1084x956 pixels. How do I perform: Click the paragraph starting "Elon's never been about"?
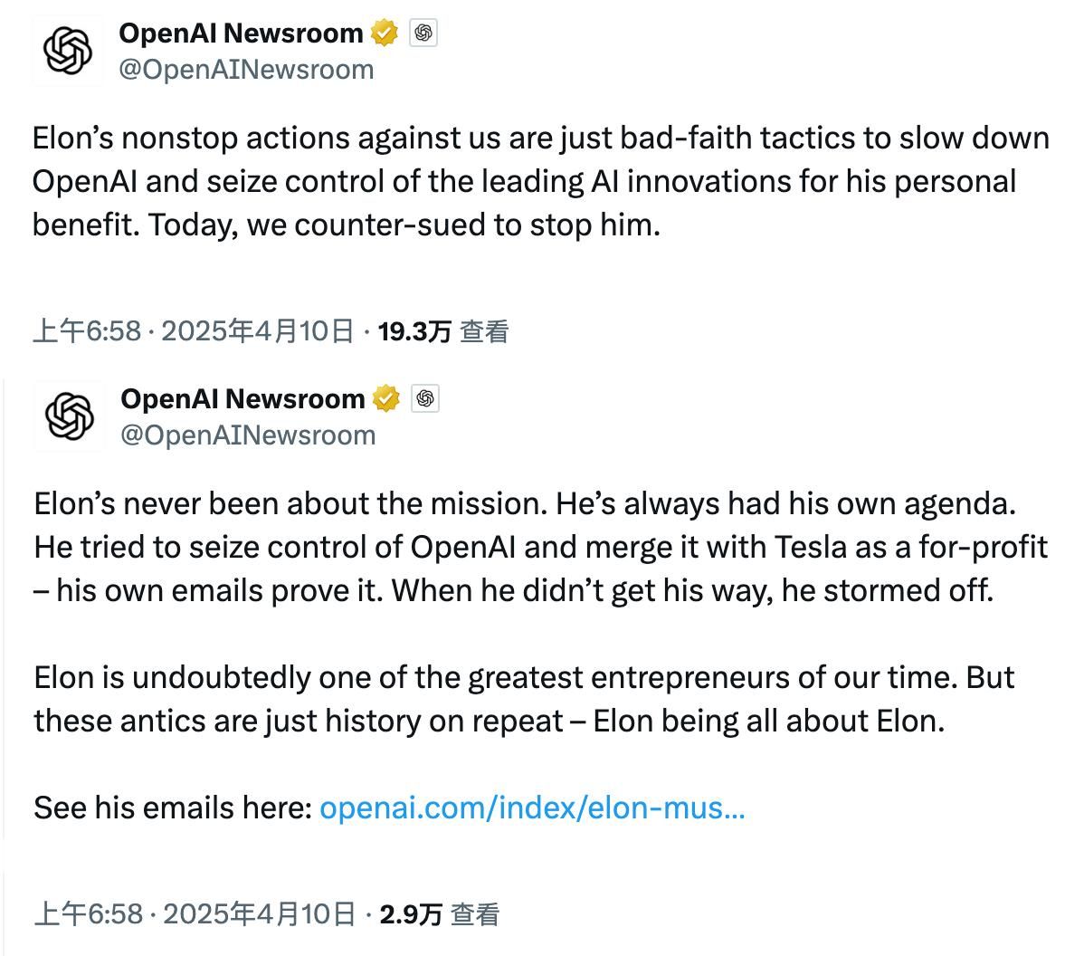[x=540, y=547]
